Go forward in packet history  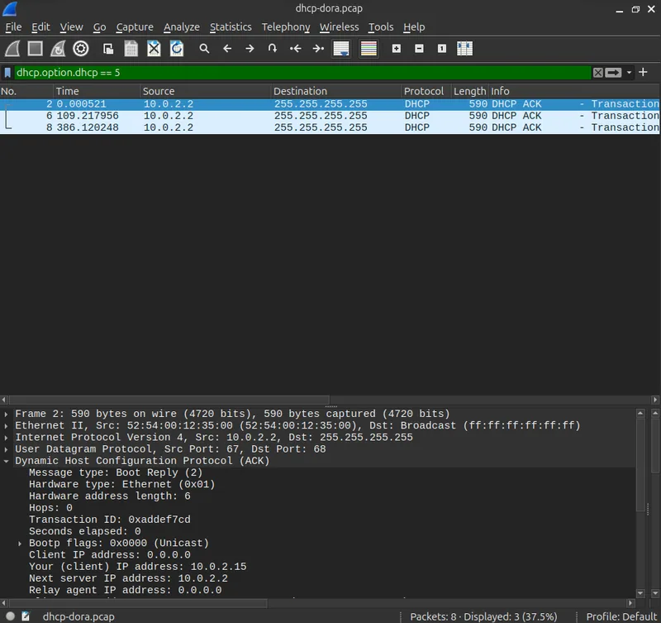[250, 49]
